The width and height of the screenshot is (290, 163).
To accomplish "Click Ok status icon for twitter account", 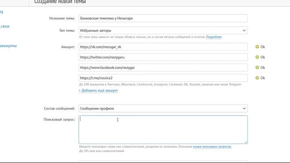I will pyautogui.click(x=257, y=57).
